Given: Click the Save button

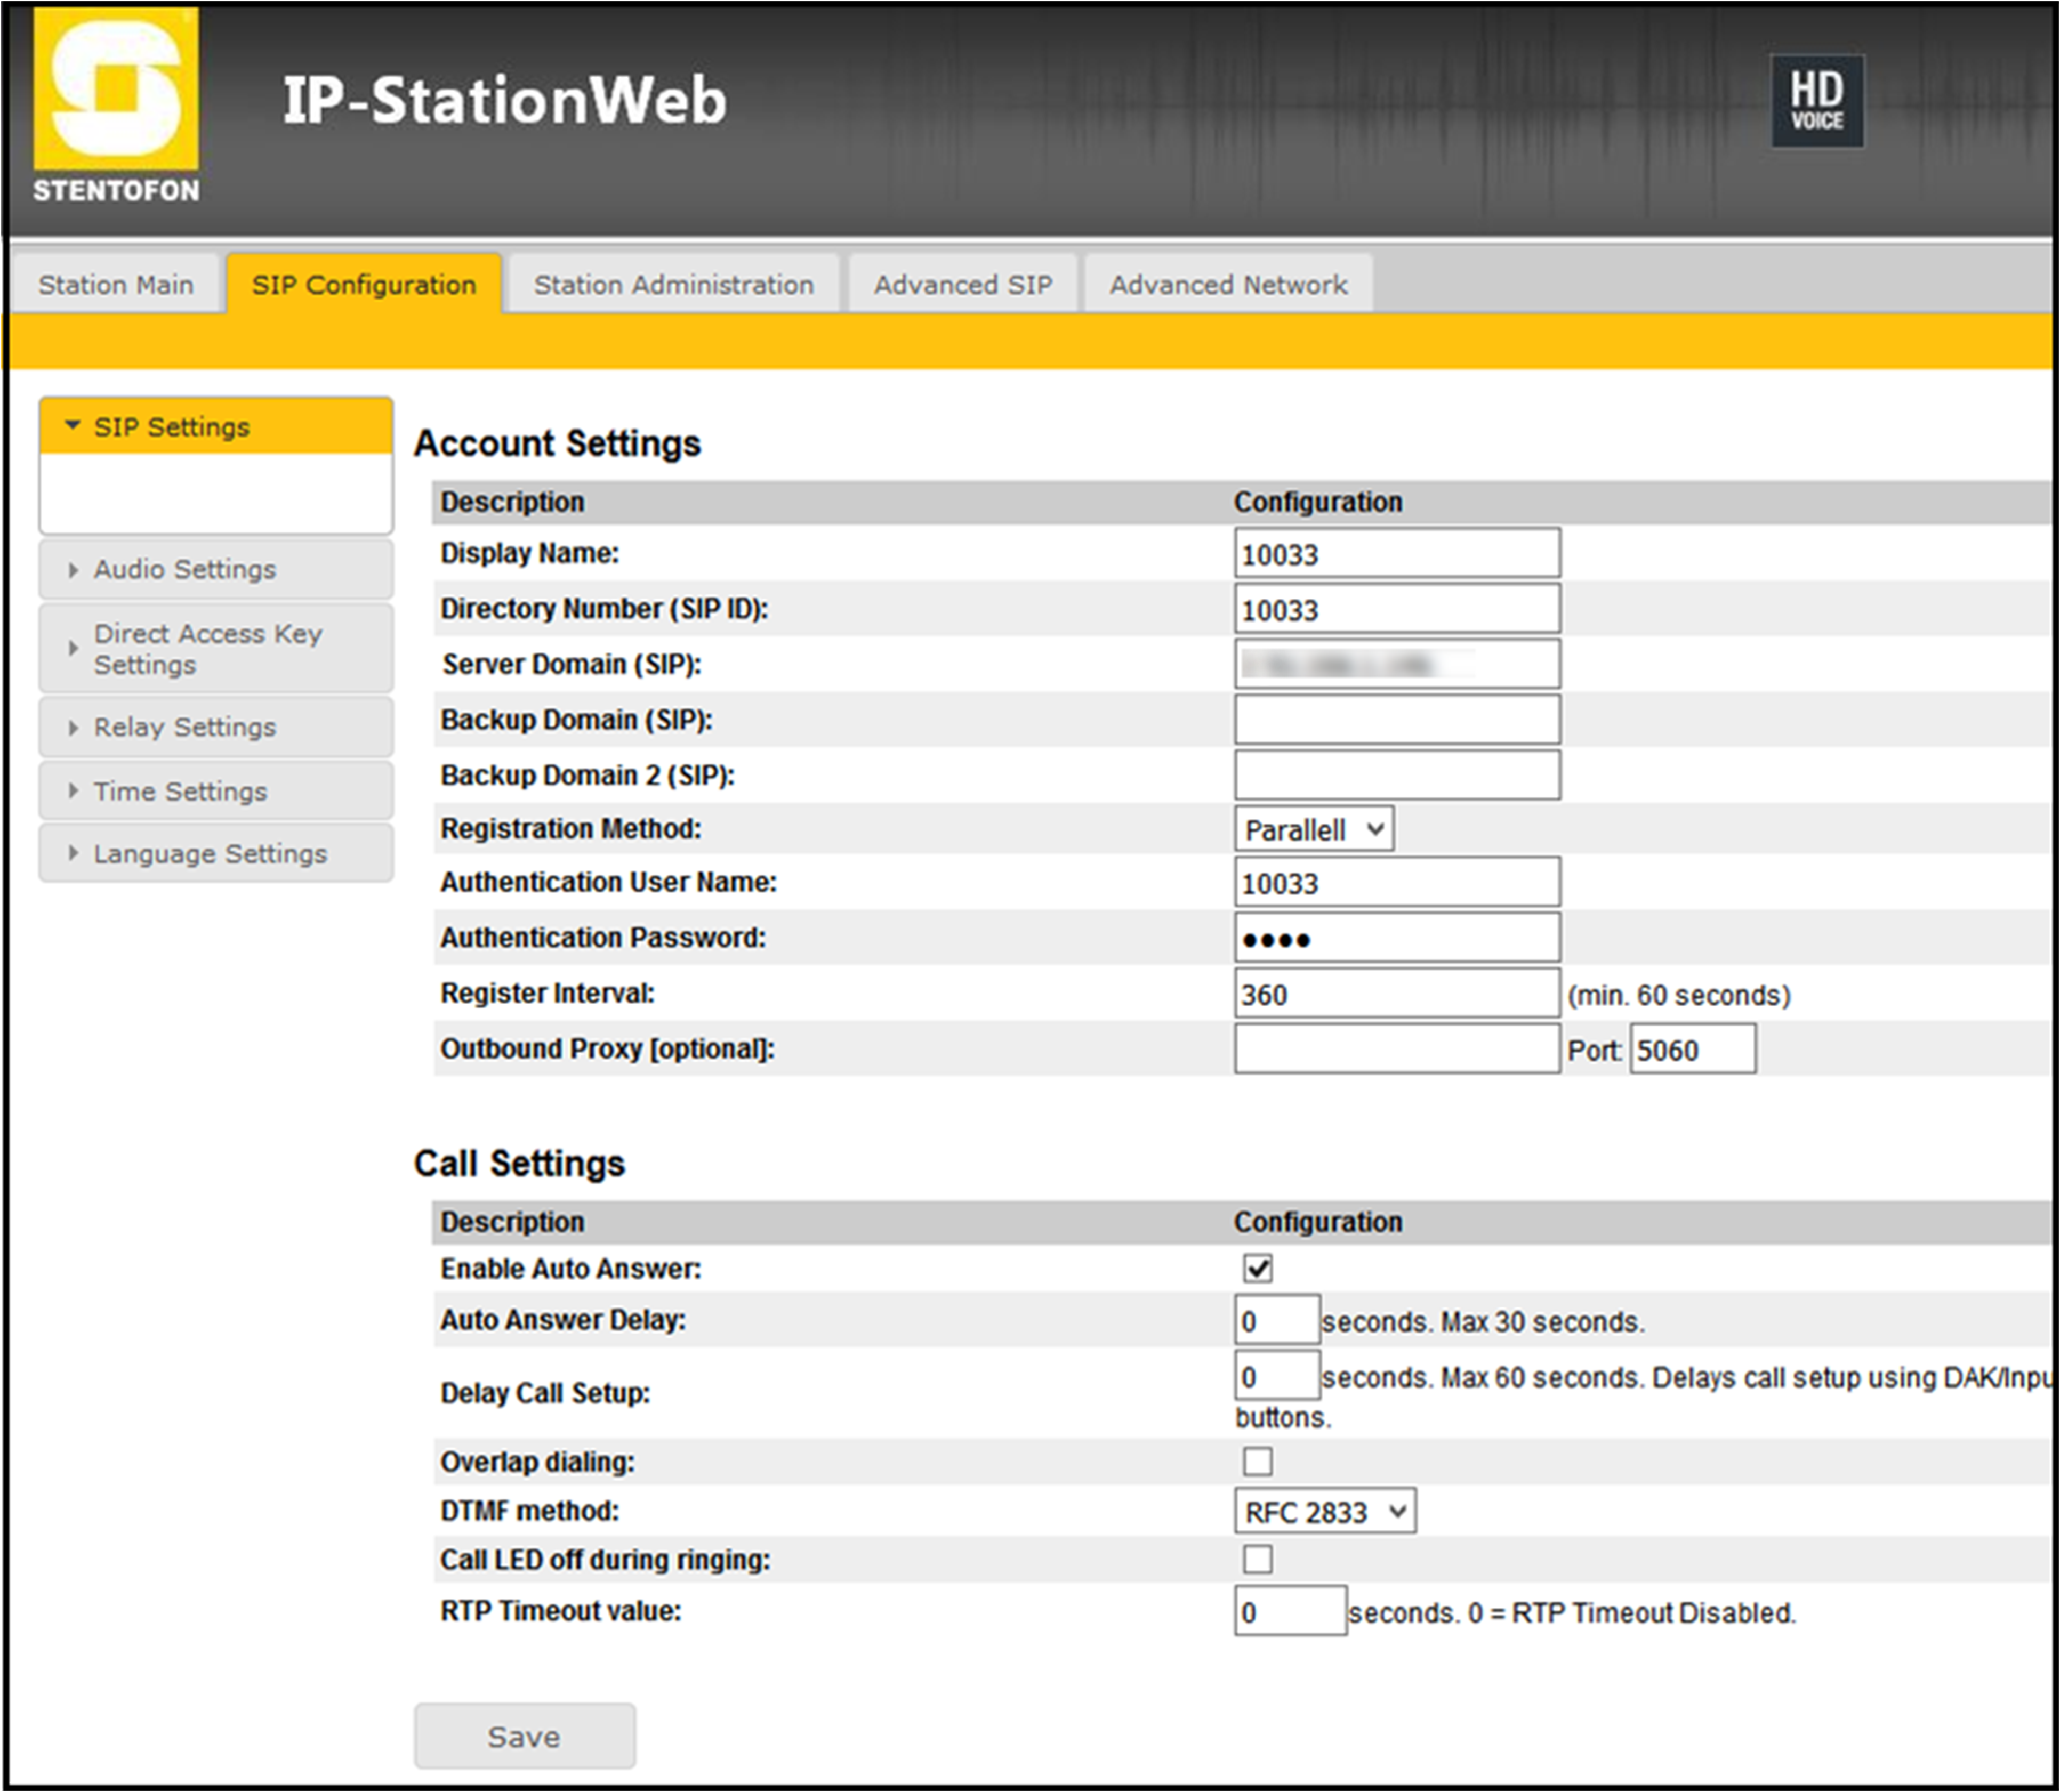Looking at the screenshot, I should point(524,1736).
